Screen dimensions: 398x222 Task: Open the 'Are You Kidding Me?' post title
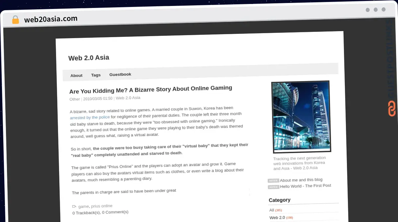(151, 89)
